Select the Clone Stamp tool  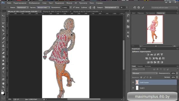3,45
